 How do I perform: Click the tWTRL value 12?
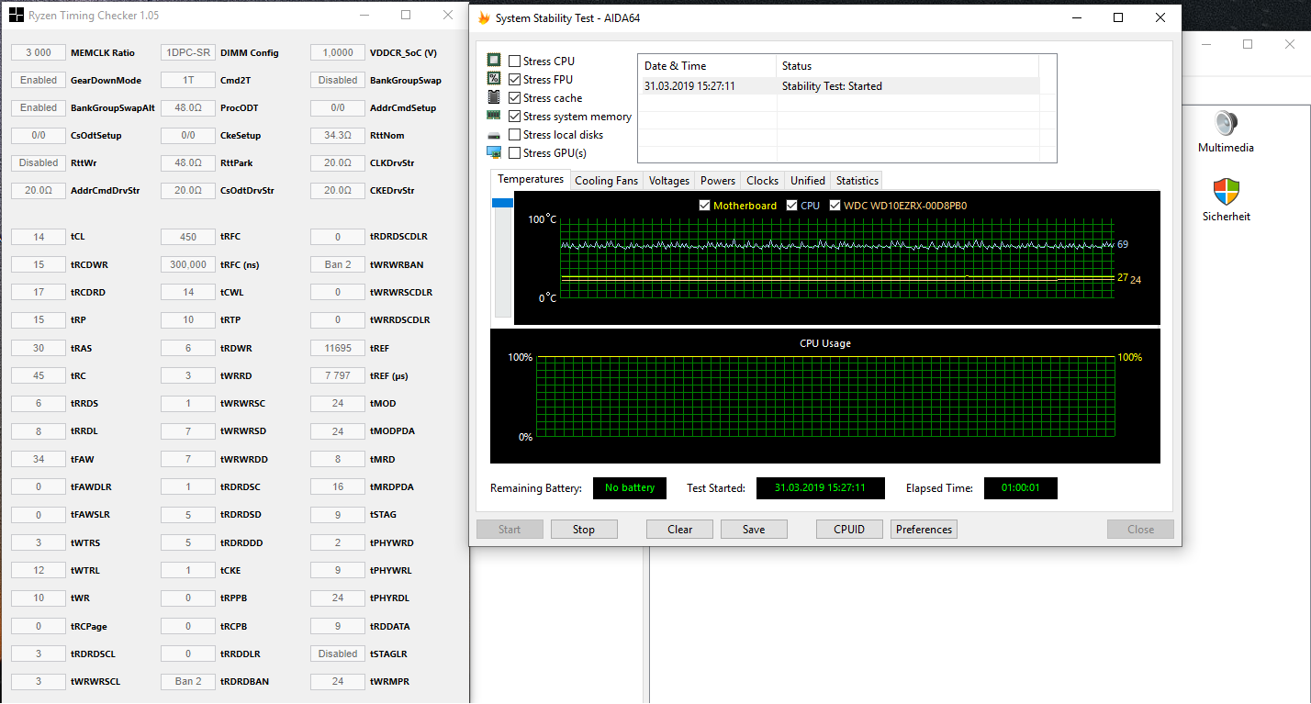click(x=39, y=570)
